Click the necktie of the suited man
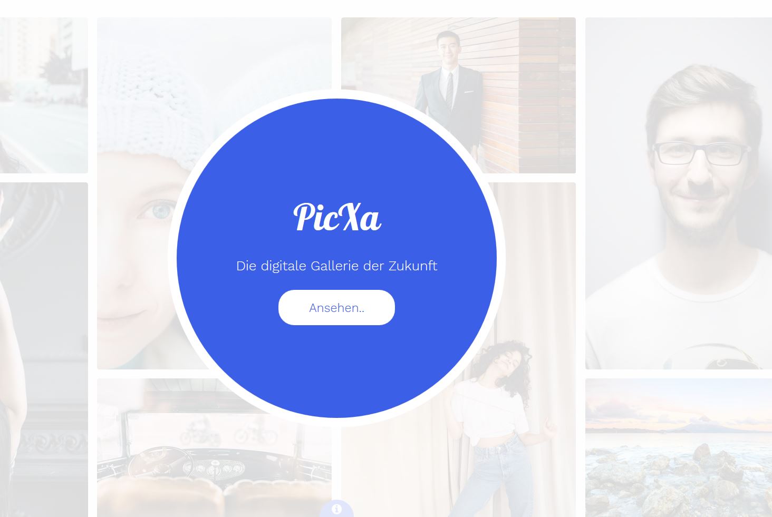This screenshot has height=517, width=772. pos(449,91)
